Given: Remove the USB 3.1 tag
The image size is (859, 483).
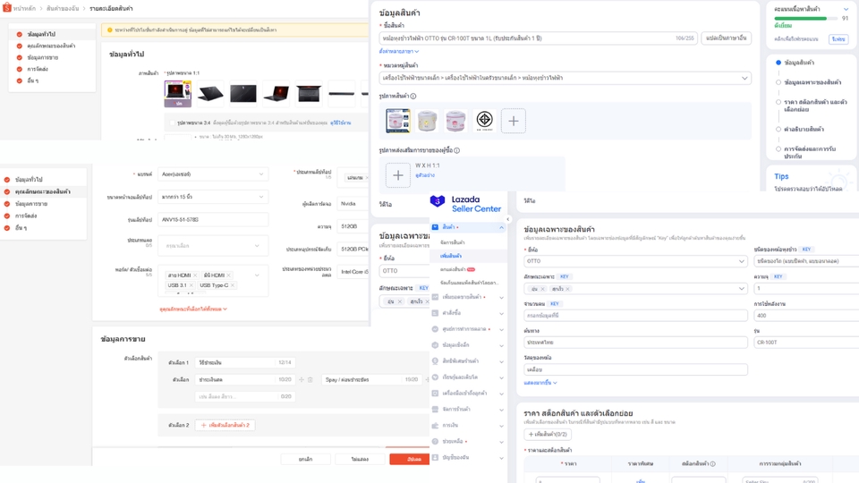Looking at the screenshot, I should (x=191, y=284).
